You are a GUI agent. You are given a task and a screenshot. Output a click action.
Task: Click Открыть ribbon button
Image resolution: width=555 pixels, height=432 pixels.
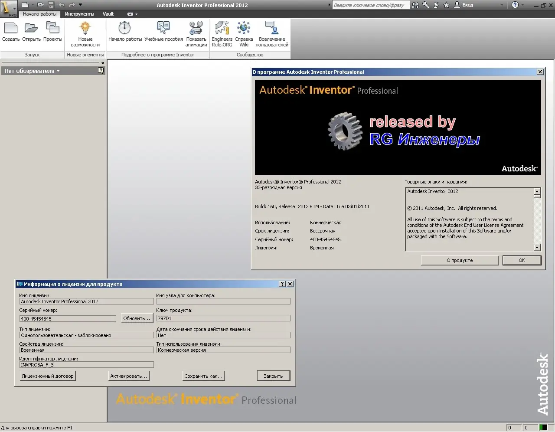31,31
